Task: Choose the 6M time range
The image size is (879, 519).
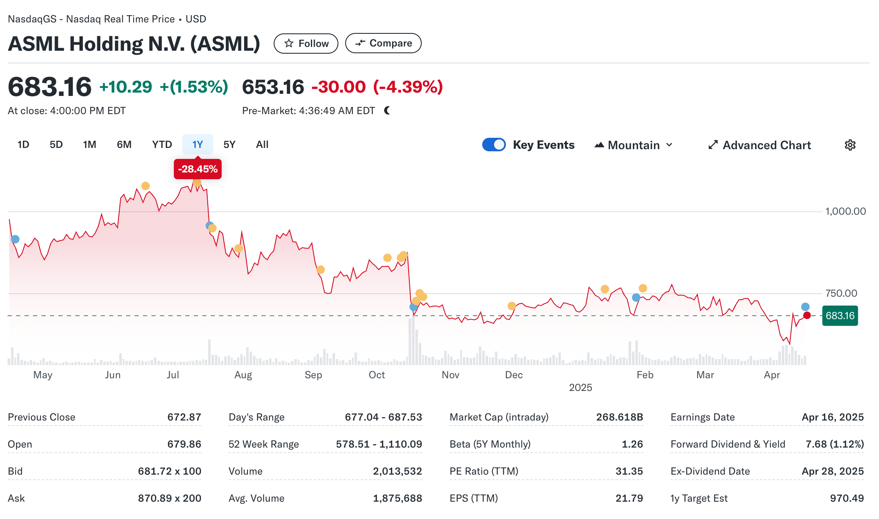Action: 124,145
